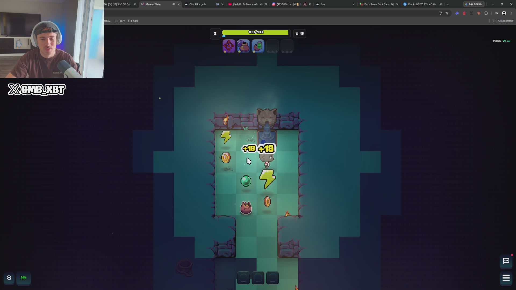Collect the gold coin on the left

click(226, 158)
